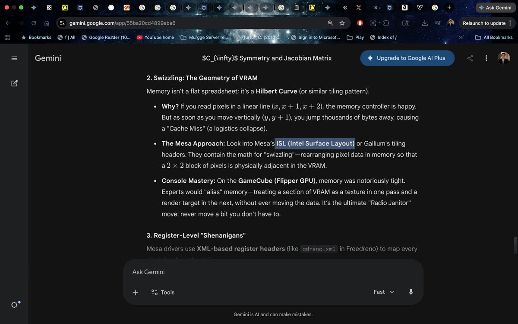Reload the current page
The height and width of the screenshot is (324, 518).
[34, 23]
